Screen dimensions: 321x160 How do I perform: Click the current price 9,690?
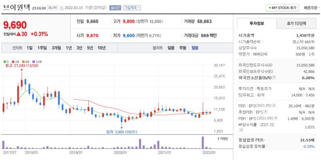15,25
